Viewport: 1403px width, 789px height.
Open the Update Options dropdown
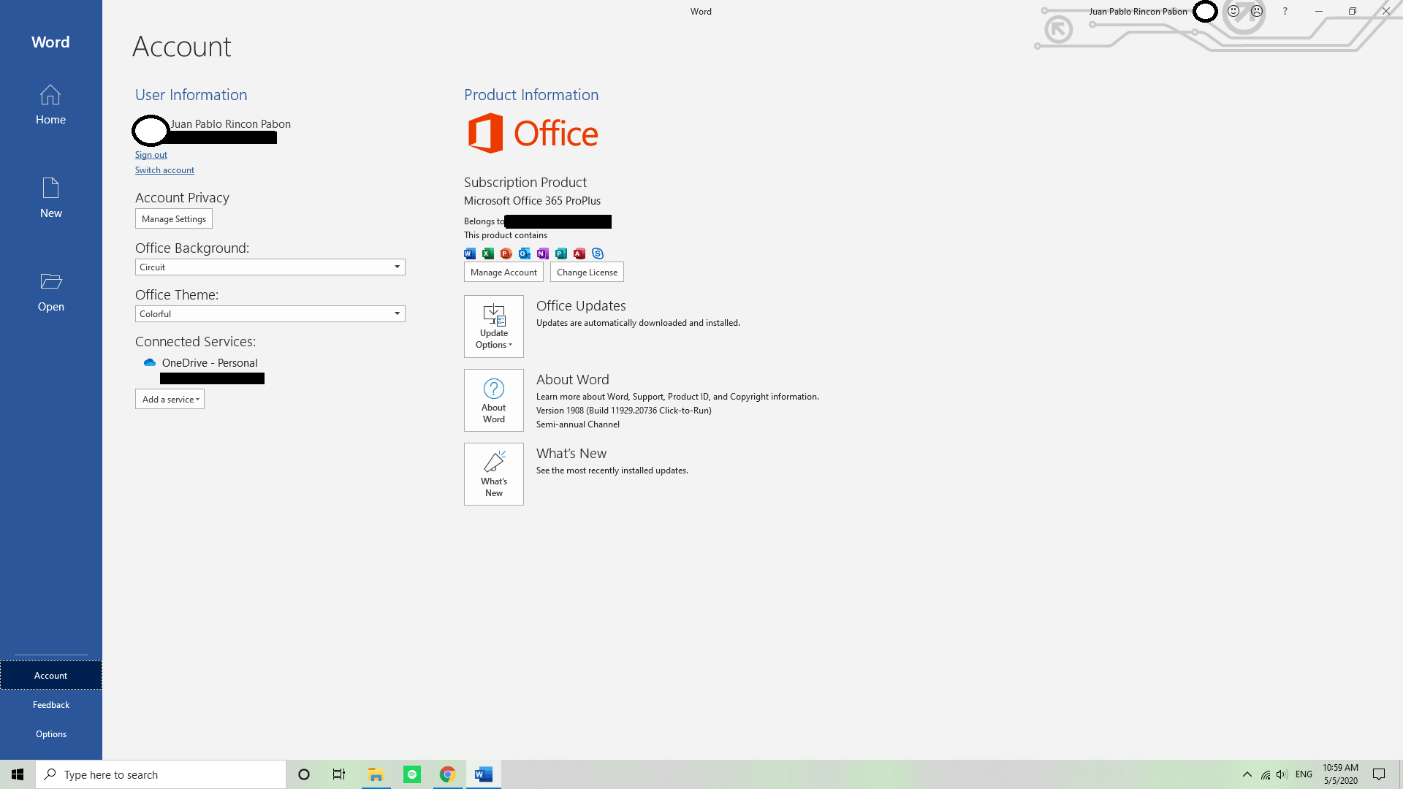pyautogui.click(x=494, y=326)
